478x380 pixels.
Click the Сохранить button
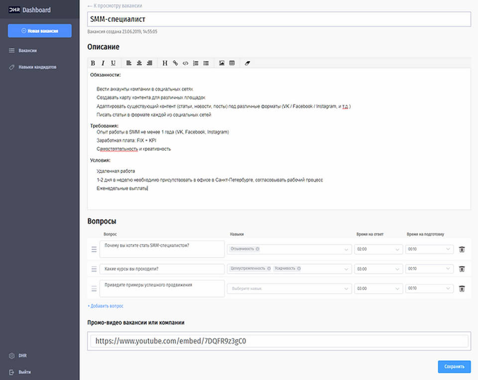pyautogui.click(x=454, y=367)
